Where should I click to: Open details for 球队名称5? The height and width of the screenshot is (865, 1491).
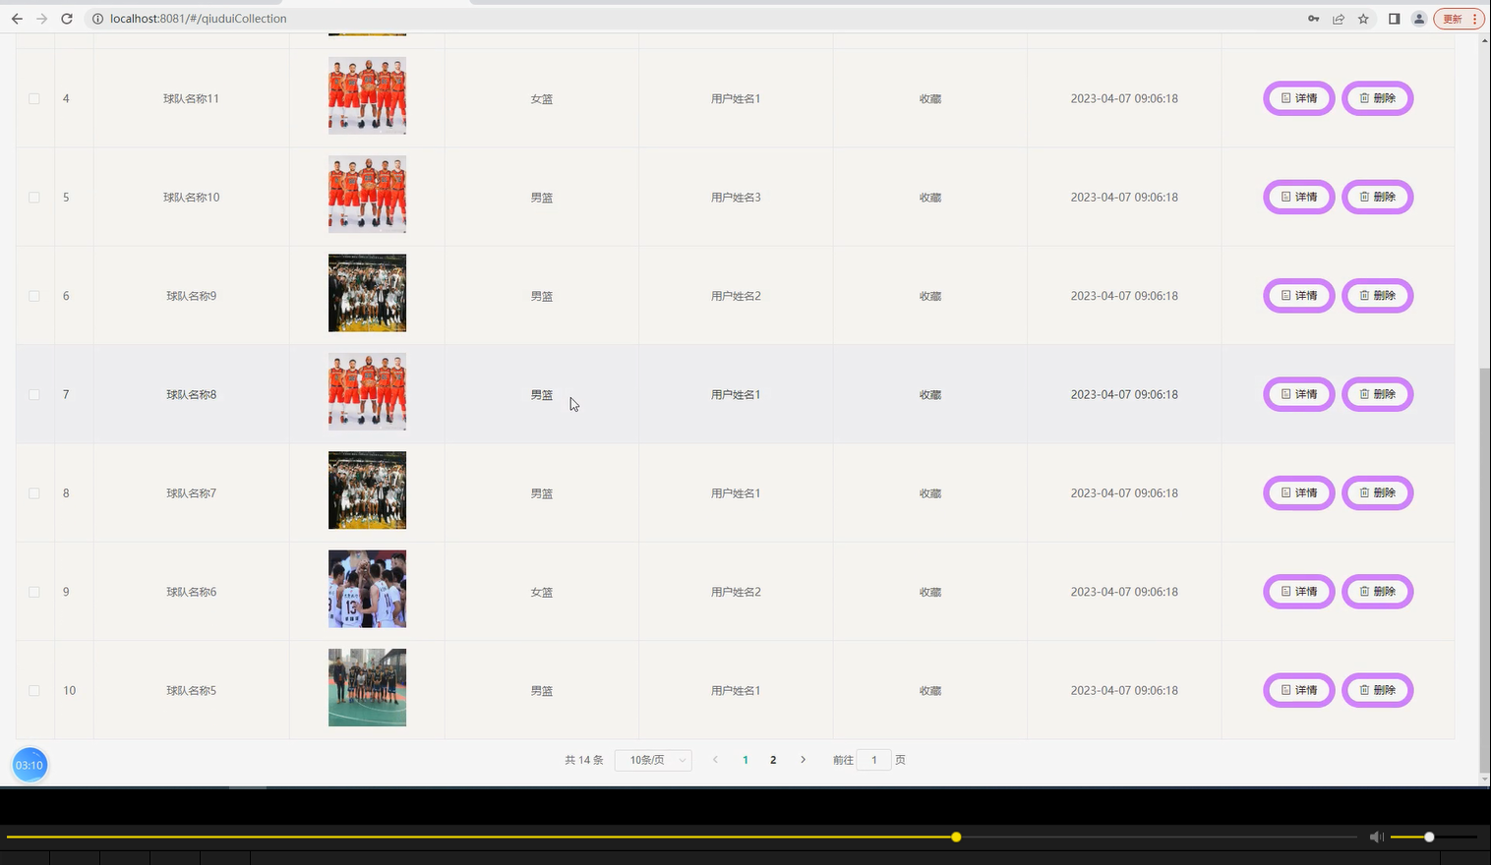click(x=1299, y=690)
